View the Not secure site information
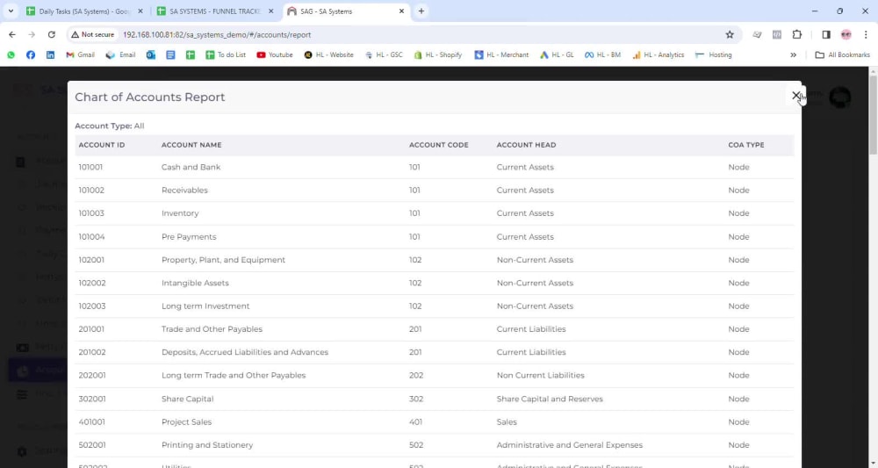The width and height of the screenshot is (878, 468). (92, 35)
